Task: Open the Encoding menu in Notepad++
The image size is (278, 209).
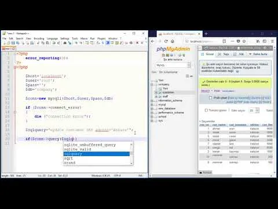Action: (39, 38)
